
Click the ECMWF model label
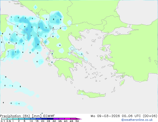[x=49, y=116]
